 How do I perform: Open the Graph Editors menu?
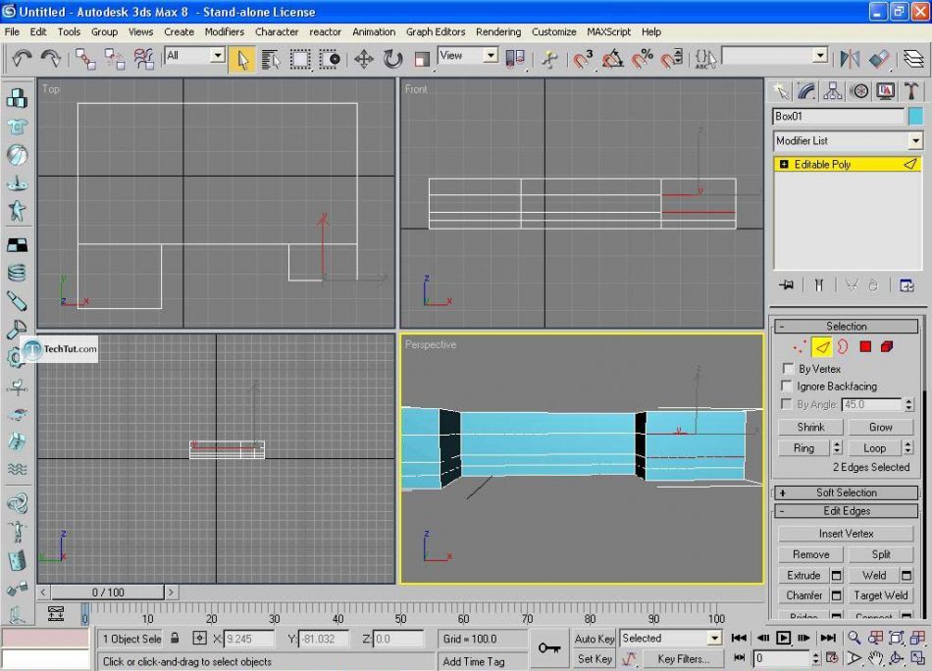(435, 32)
